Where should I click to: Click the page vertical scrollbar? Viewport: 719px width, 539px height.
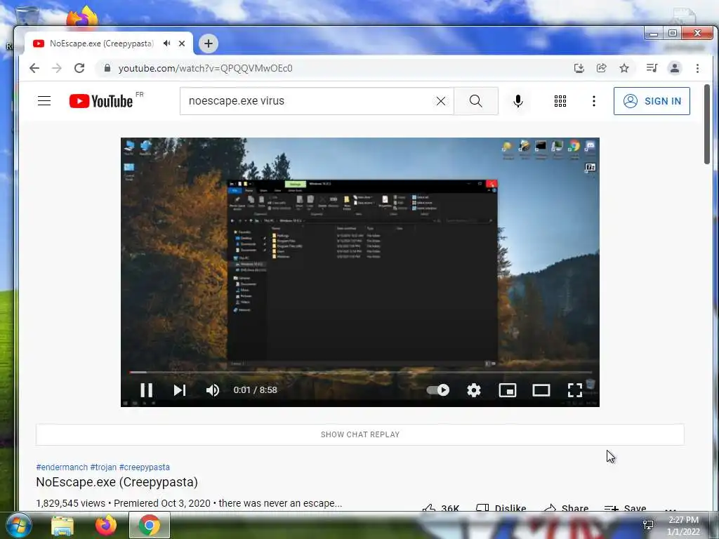pos(708,124)
